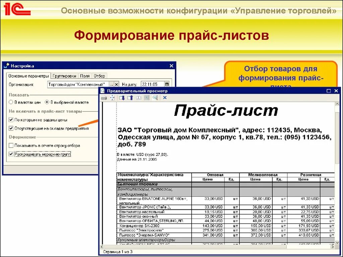The width and height of the screenshot is (343, 257).
Task: Click the vertical scrollbar thumb in preview
Action: [x=337, y=138]
